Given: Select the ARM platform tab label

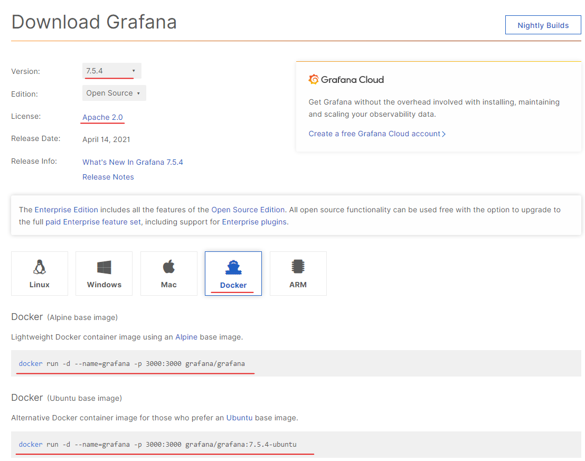Looking at the screenshot, I should click(298, 285).
